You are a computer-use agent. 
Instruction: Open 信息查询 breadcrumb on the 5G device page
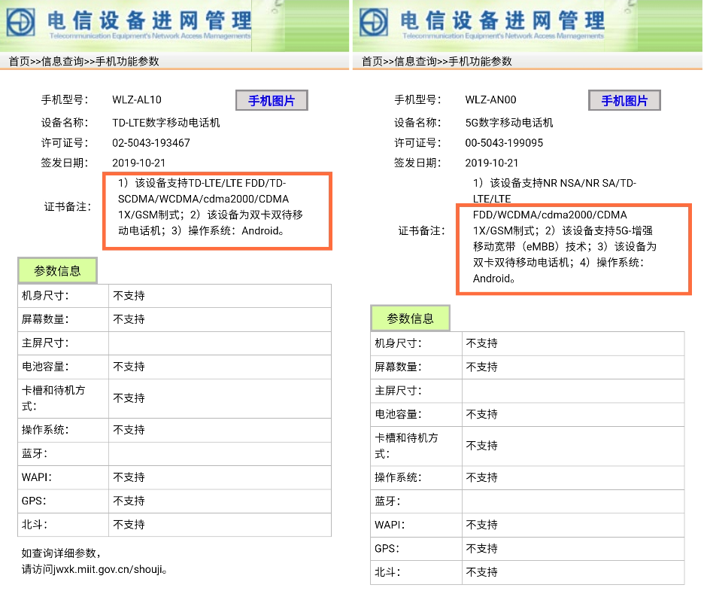click(x=415, y=62)
